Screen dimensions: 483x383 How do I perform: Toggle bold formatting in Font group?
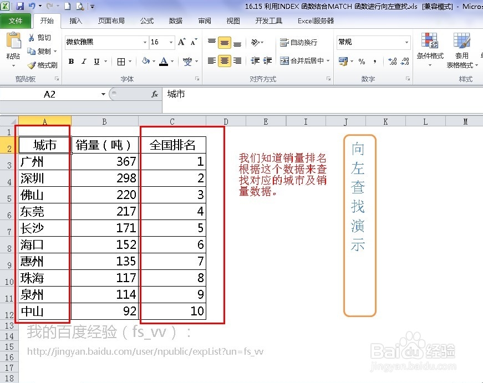click(71, 61)
